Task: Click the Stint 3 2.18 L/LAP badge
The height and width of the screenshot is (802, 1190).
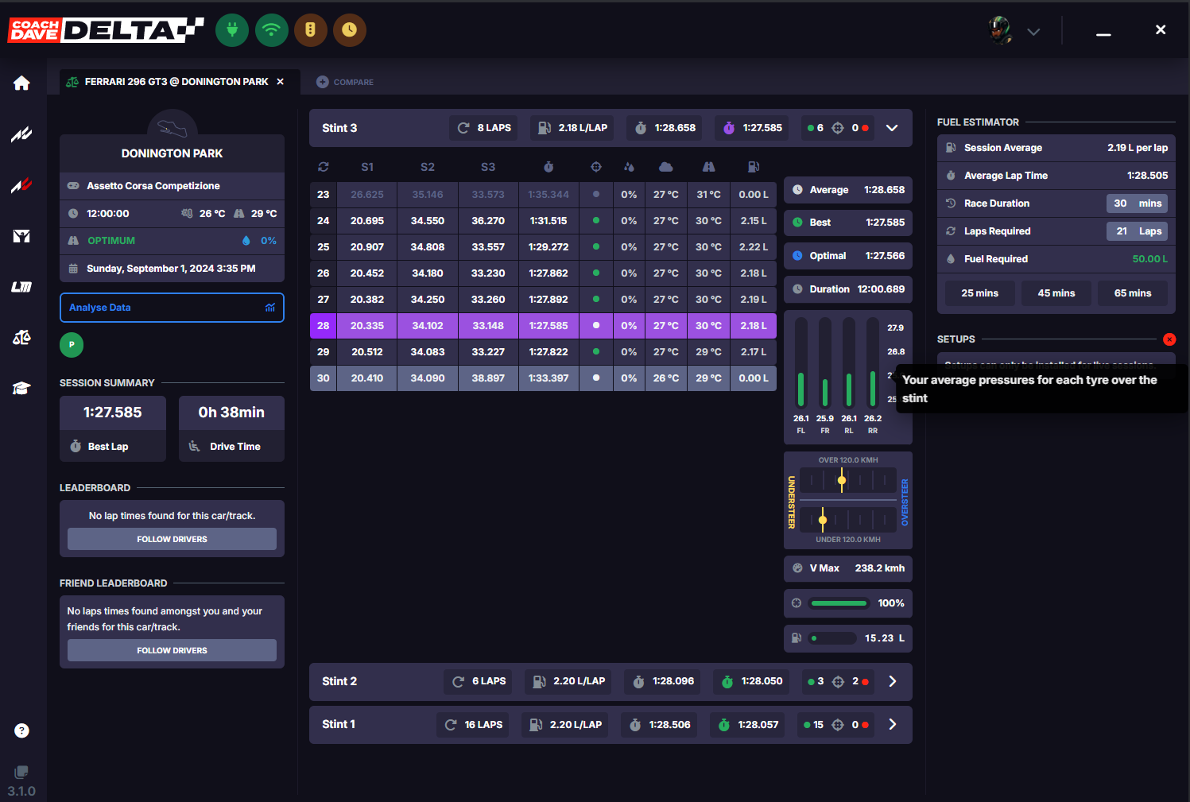Action: [x=572, y=128]
